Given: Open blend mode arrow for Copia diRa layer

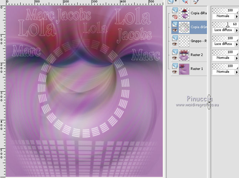Looking at the screenshot, I should [x=237, y=16].
